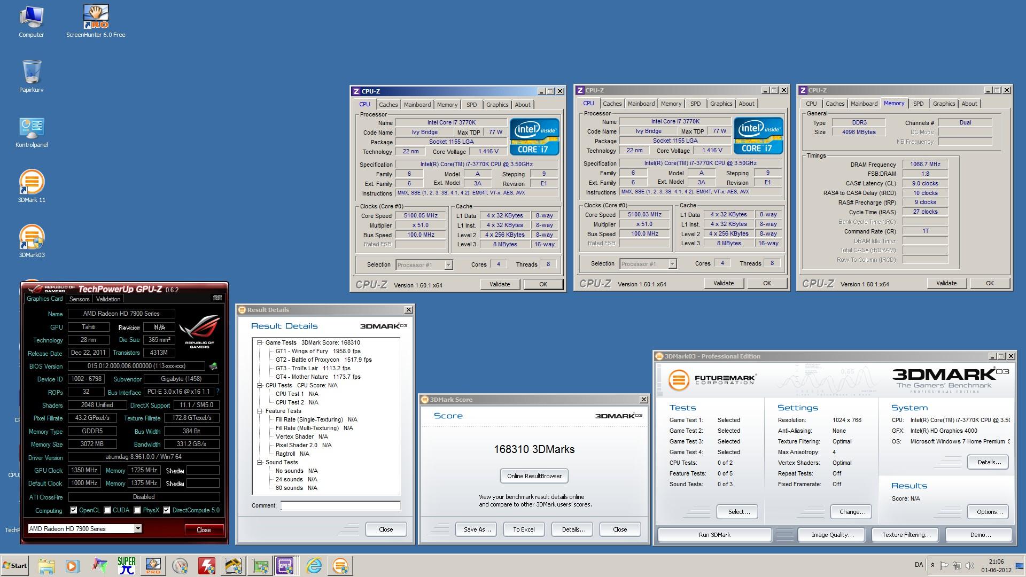Click the To Excel button
Viewport: 1026px width, 577px height.
(x=524, y=529)
